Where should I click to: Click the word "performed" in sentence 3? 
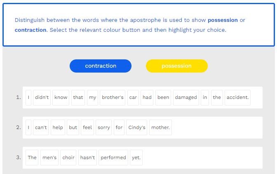point(113,158)
